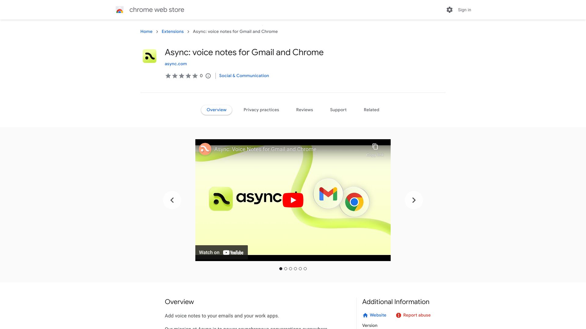This screenshot has height=329, width=586.
Task: Click the Privacy practices navigation item
Action: tap(261, 110)
